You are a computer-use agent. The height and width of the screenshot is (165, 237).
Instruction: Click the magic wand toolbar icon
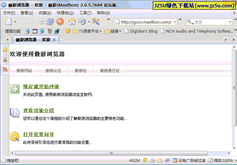point(96,22)
